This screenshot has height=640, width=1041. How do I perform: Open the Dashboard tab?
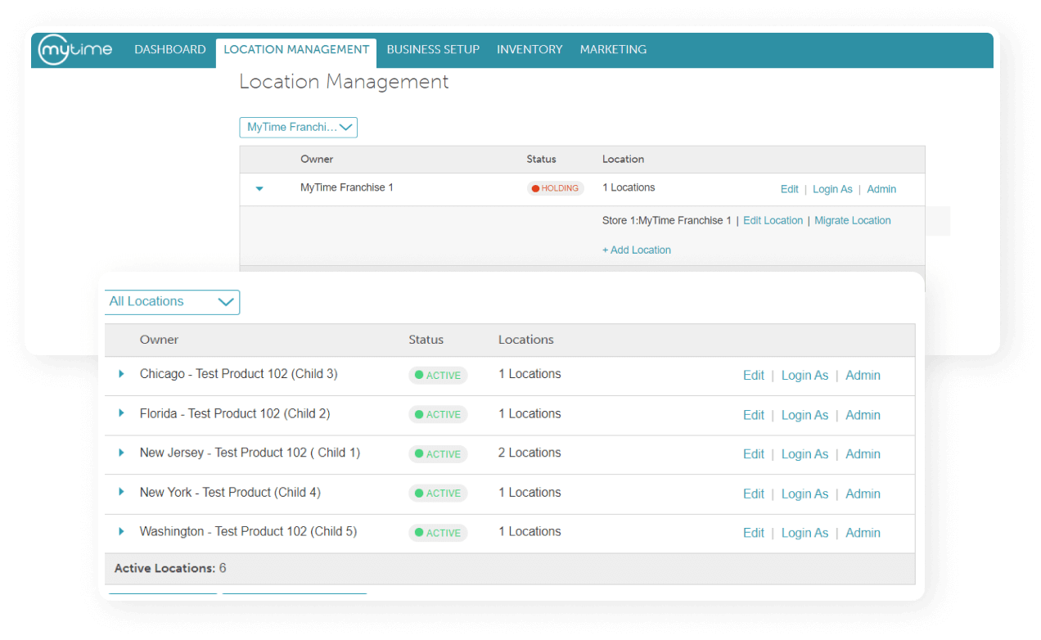(x=170, y=50)
